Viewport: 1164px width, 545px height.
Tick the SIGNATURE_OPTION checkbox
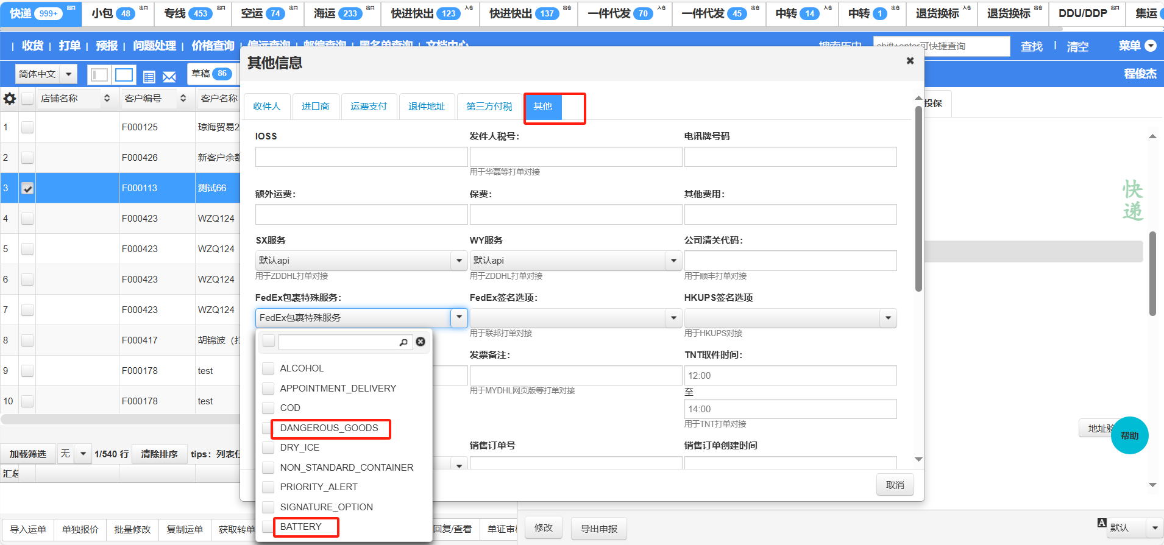[x=268, y=507]
